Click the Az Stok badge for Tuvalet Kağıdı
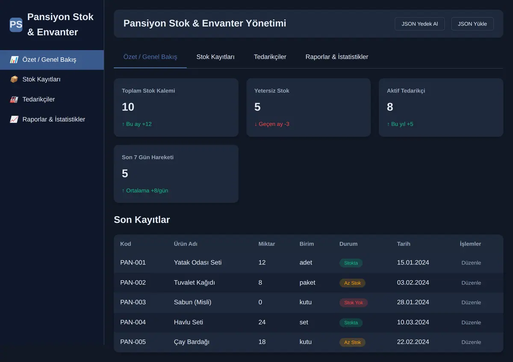The height and width of the screenshot is (362, 513). 353,283
